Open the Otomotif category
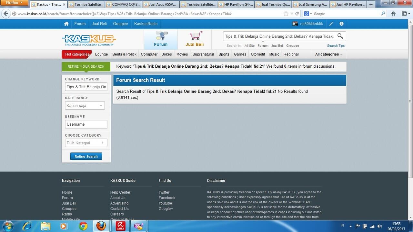 click(x=258, y=54)
